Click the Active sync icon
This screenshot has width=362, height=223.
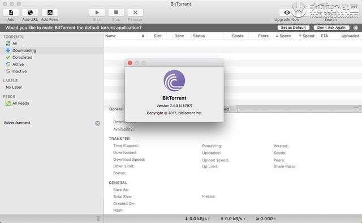(x=8, y=65)
